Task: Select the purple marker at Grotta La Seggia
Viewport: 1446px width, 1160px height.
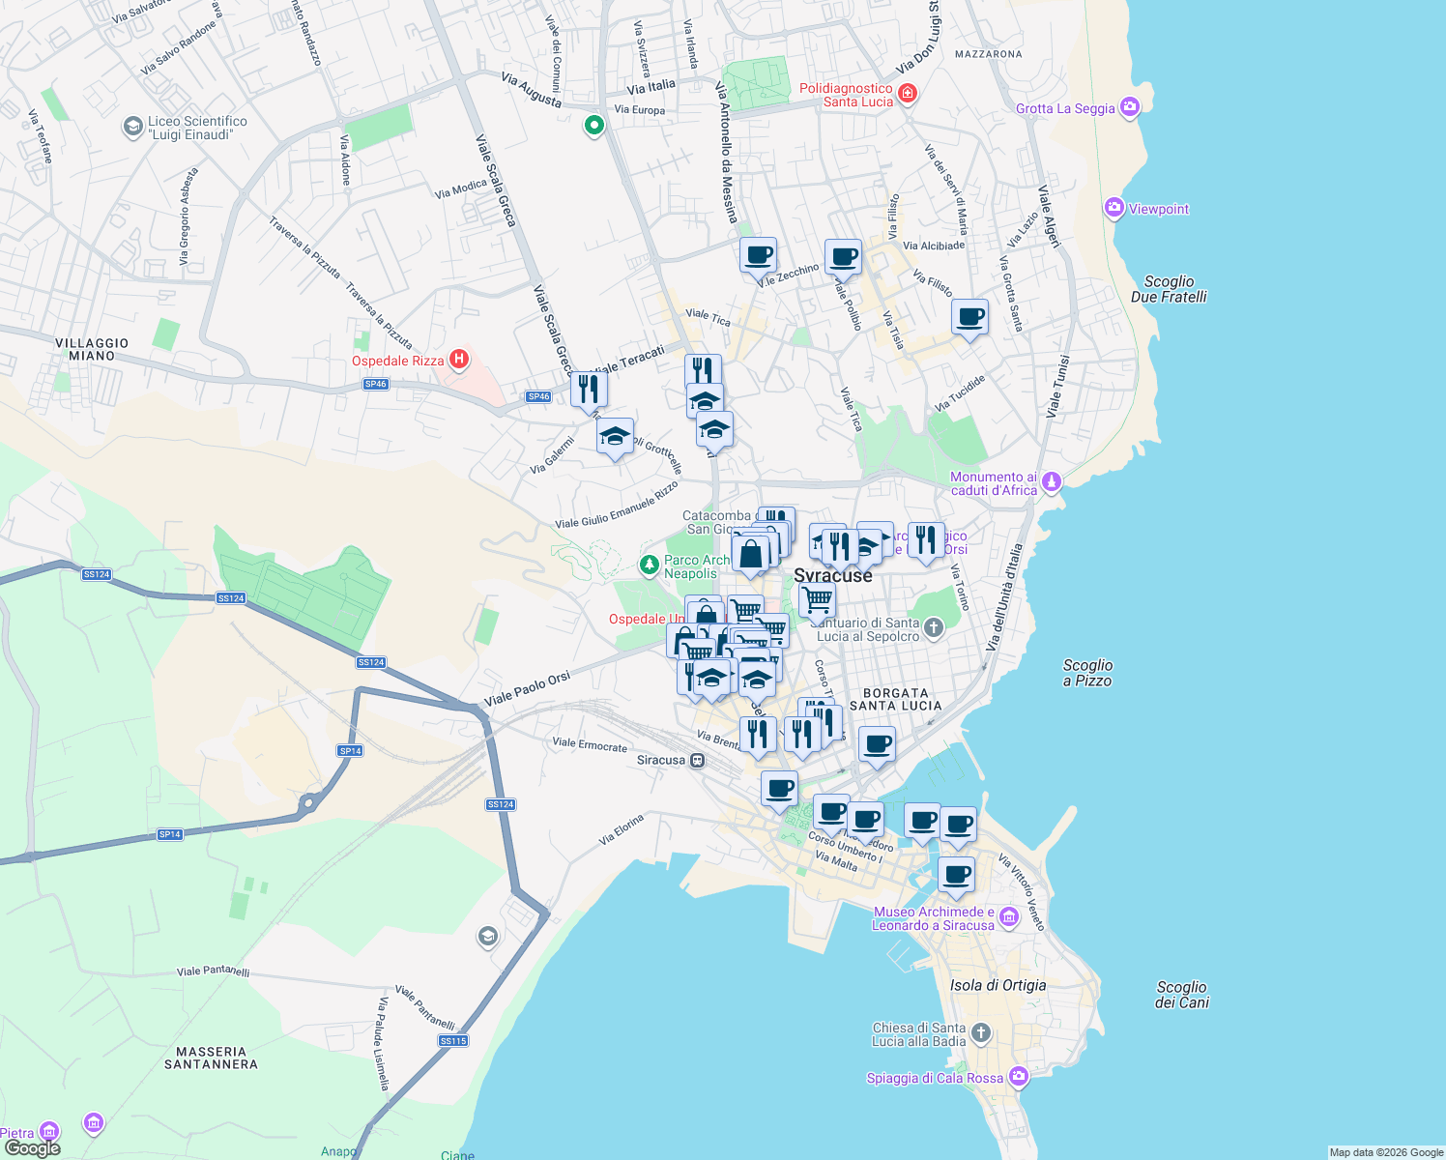Action: (1129, 107)
